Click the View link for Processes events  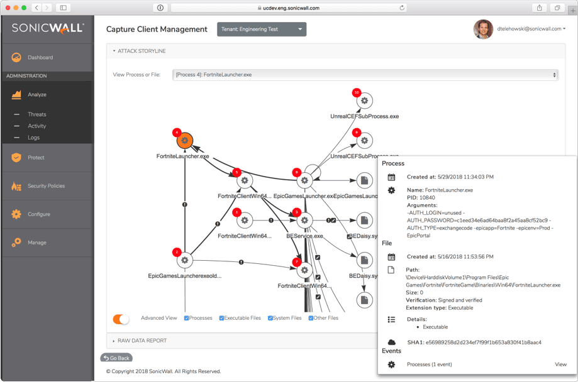click(560, 364)
